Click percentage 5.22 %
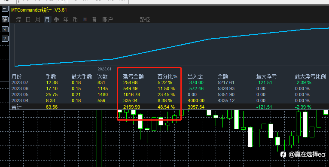Image resolution: width=329 pixels, height=167 pixels. 165,83
